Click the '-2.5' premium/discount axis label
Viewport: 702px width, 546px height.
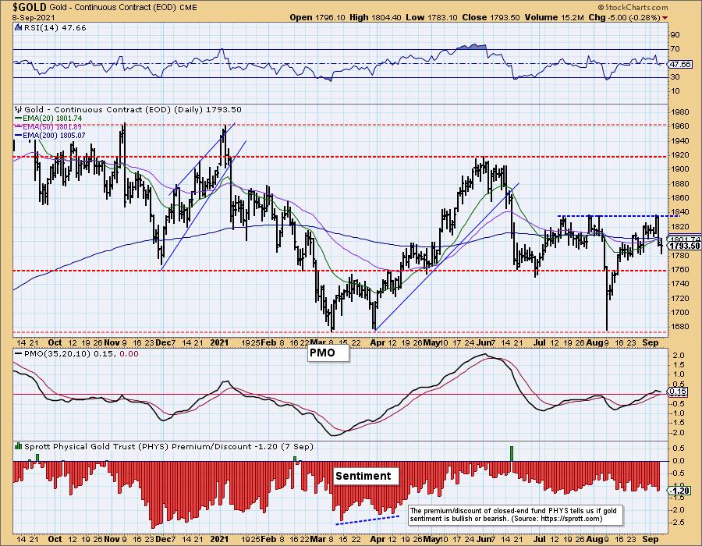click(x=678, y=523)
